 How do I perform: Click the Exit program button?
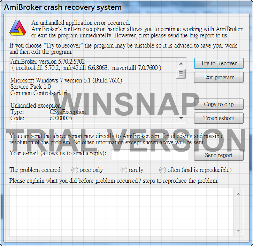point(219,77)
